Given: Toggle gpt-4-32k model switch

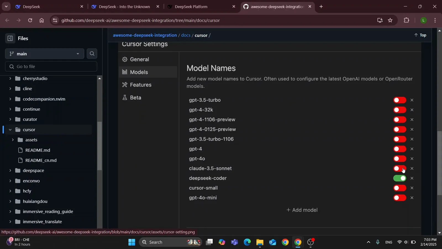Looking at the screenshot, I should pos(400,110).
